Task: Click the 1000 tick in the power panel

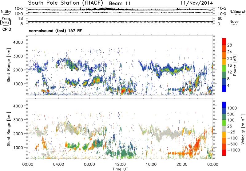Action: click(x=18, y=84)
